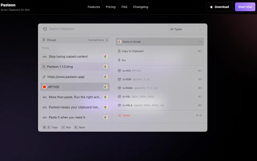Click Chrome icon on 'Stop losing copied content' row

(x=106, y=56)
